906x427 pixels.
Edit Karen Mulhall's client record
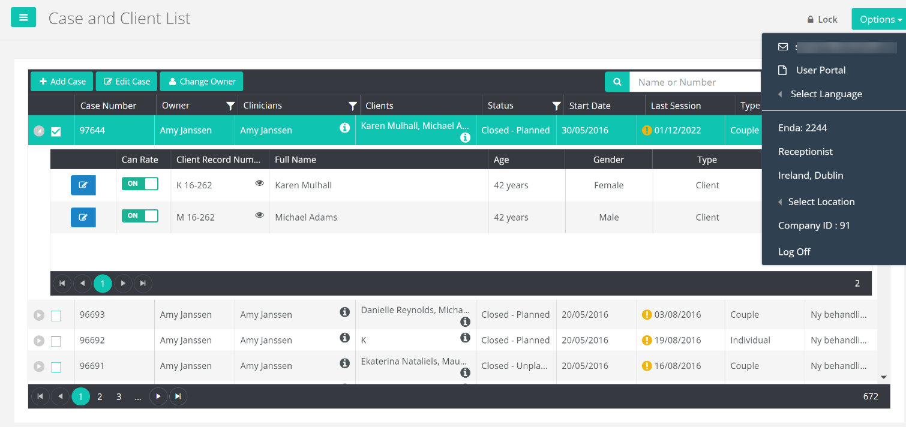[83, 185]
